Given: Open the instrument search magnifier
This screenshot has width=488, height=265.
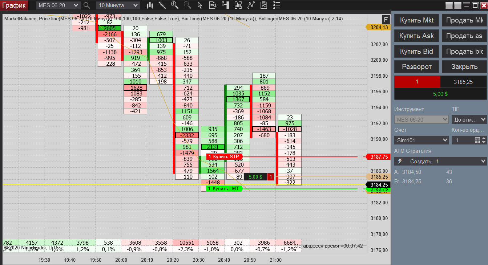Looking at the screenshot, I should pos(87,5).
